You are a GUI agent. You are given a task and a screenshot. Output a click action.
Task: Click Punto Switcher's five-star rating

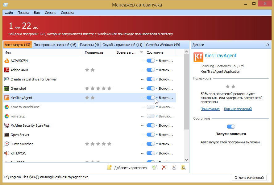tap(98, 144)
